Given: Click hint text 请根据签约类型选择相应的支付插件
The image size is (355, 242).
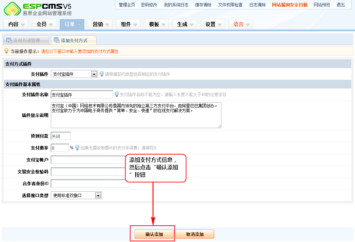Looking at the screenshot, I should click(x=137, y=74).
